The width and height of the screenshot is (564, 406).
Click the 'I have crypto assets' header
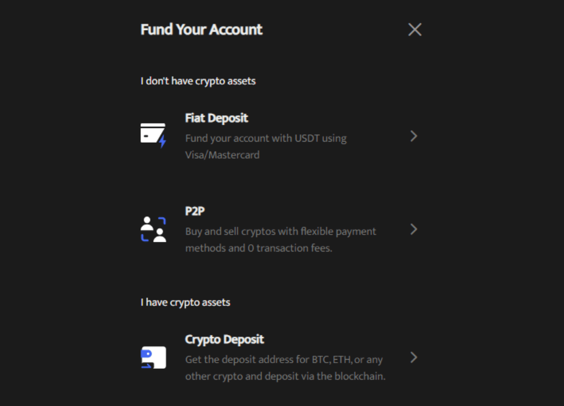click(x=185, y=302)
